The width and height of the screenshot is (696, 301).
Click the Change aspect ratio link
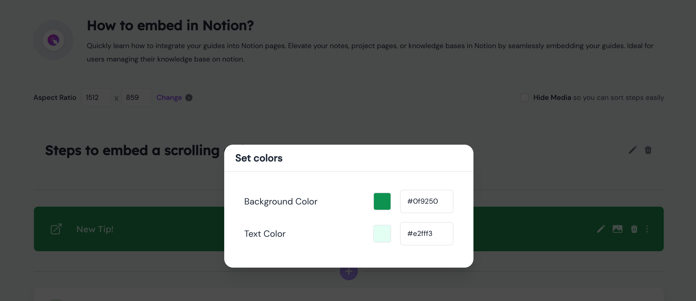[169, 98]
